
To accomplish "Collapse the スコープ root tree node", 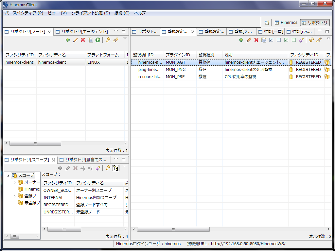I will point(8,176).
